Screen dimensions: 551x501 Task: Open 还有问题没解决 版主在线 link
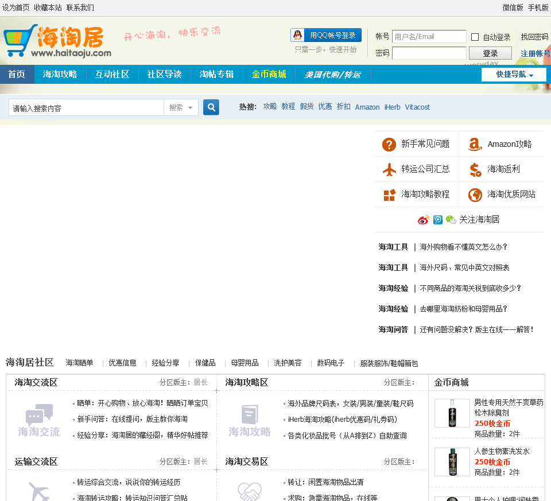click(x=476, y=329)
